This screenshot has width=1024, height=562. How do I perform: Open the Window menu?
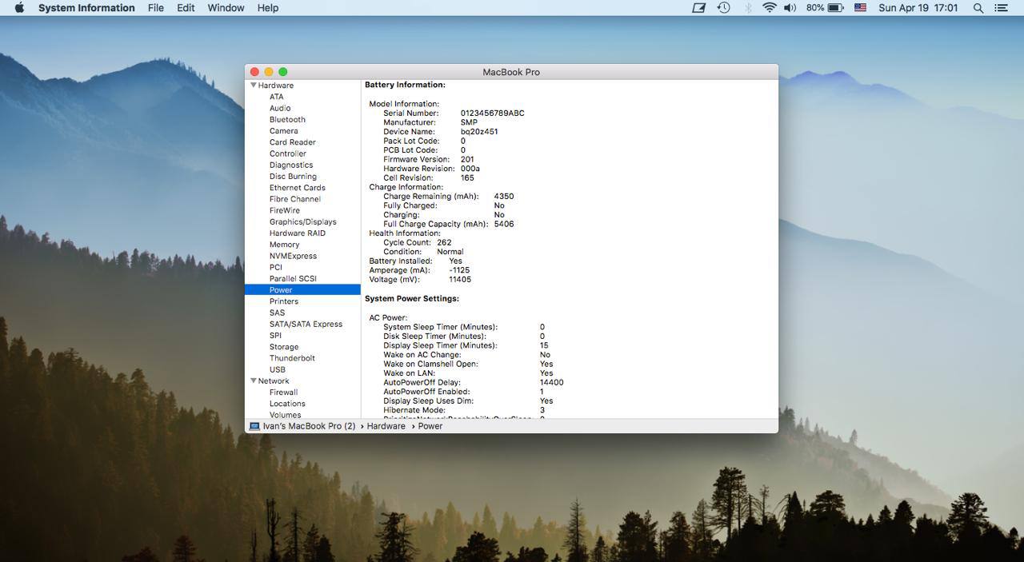click(x=226, y=7)
